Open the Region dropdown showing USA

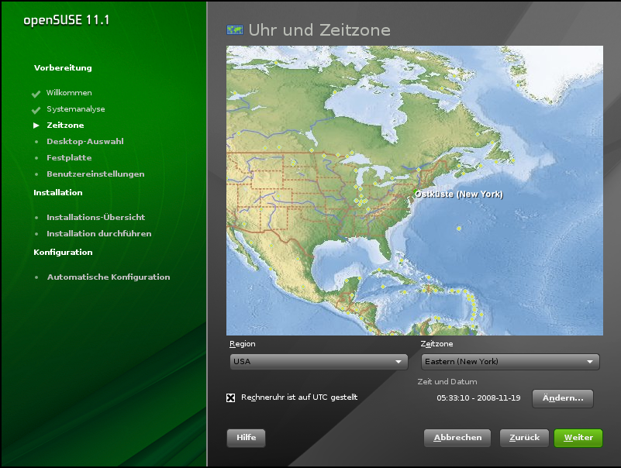(319, 362)
